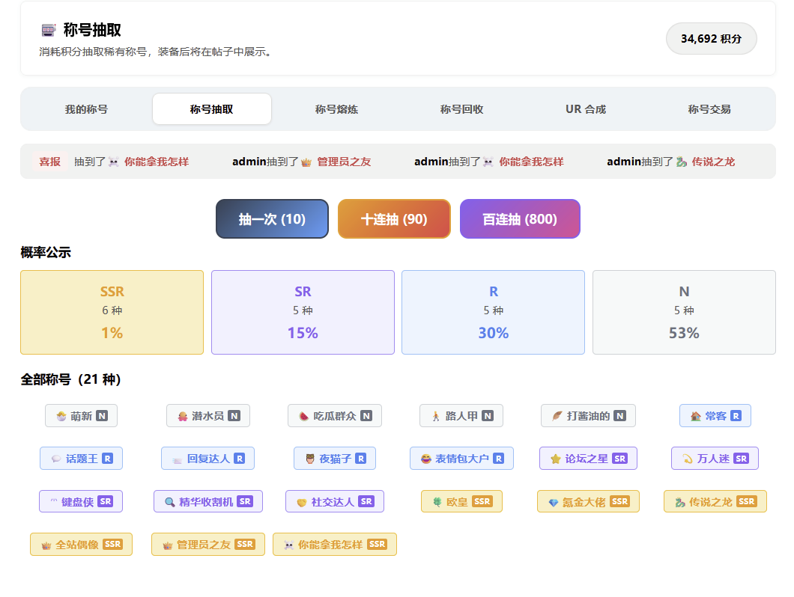The image size is (794, 597).
Task: Select the 打酱油的 N title badge
Action: click(x=589, y=416)
